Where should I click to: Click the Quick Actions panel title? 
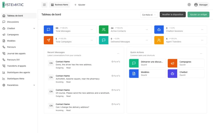137,52
